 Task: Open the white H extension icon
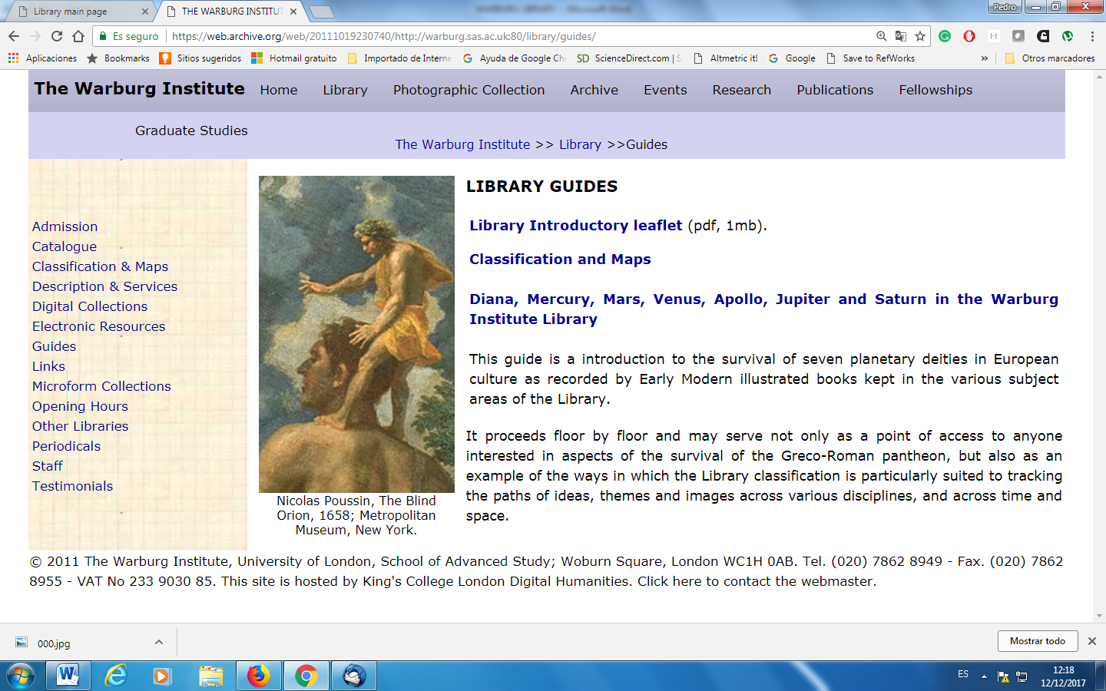point(994,36)
